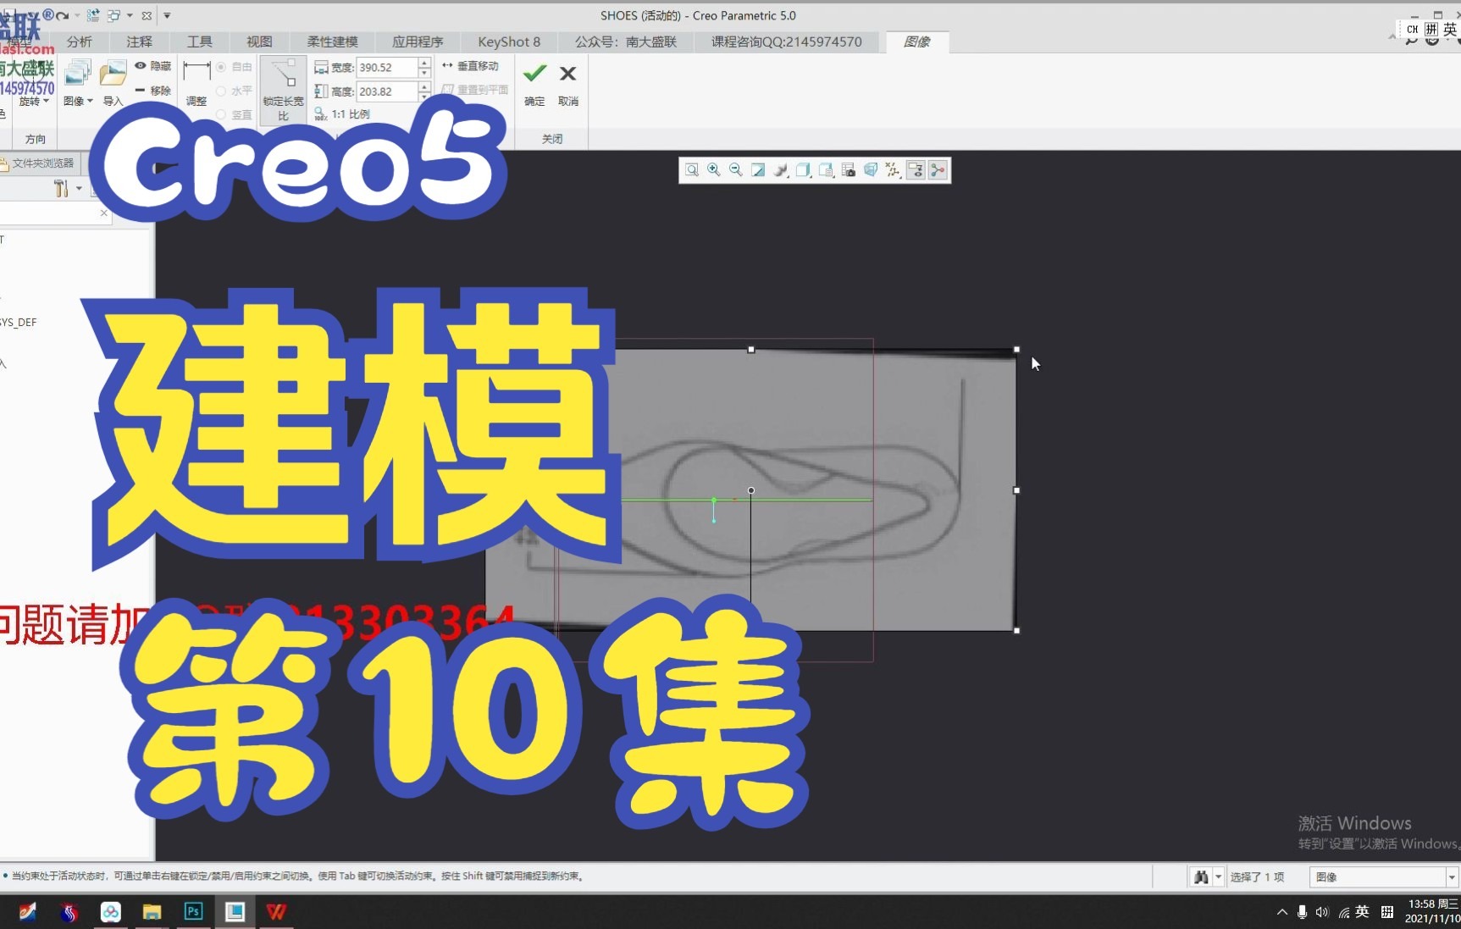Select the 水平 rotation radio button

click(x=219, y=91)
